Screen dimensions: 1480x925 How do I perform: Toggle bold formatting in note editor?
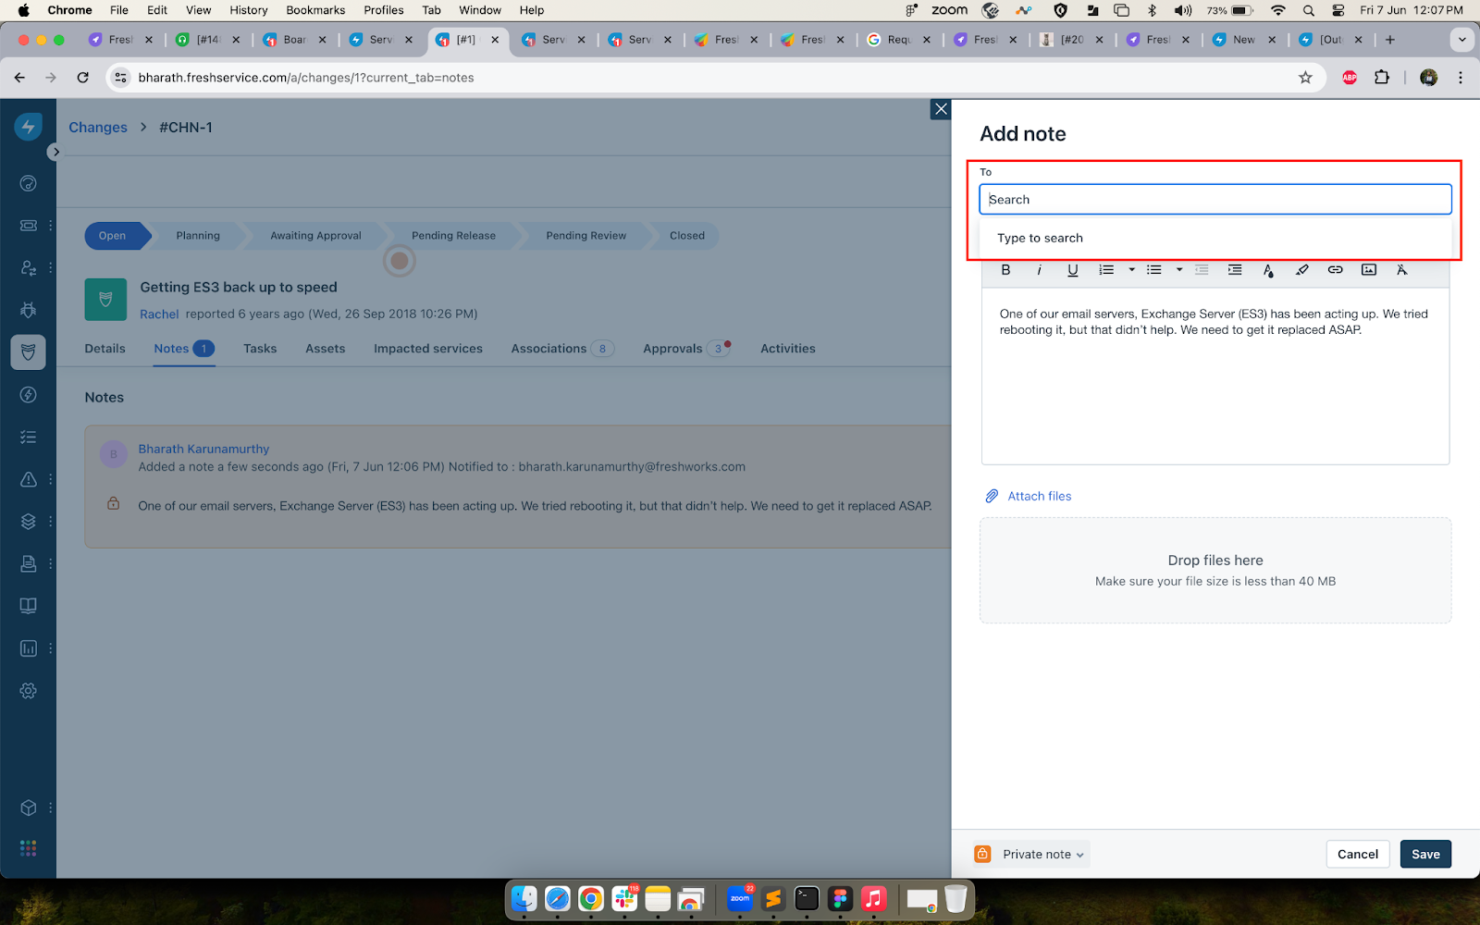point(1005,270)
